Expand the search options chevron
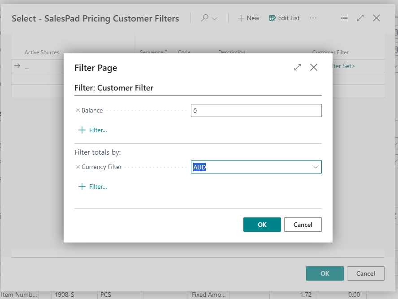This screenshot has width=398, height=299. [x=215, y=18]
